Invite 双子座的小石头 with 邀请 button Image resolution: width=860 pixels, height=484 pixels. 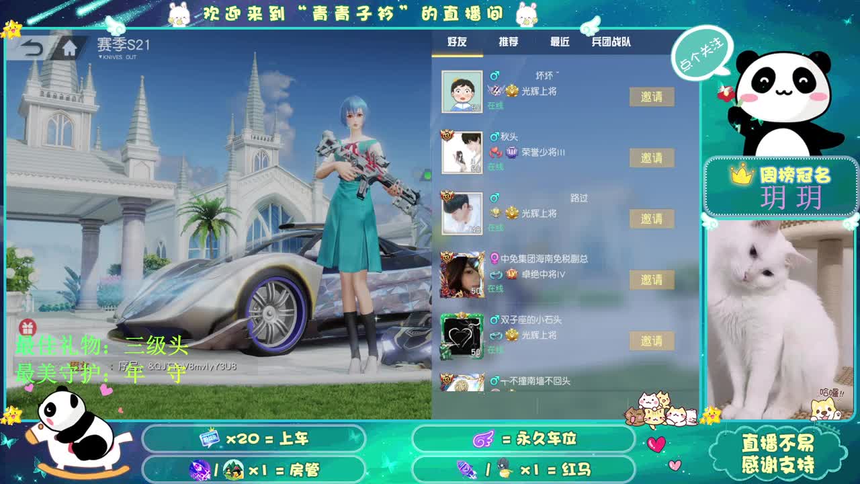[x=651, y=341]
